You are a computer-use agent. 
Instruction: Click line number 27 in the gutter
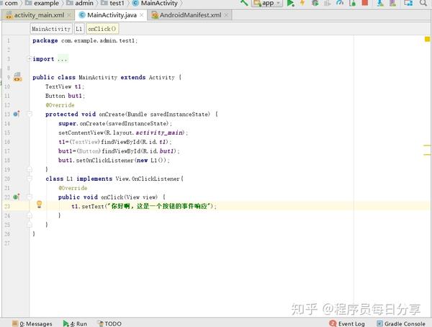(x=7, y=243)
